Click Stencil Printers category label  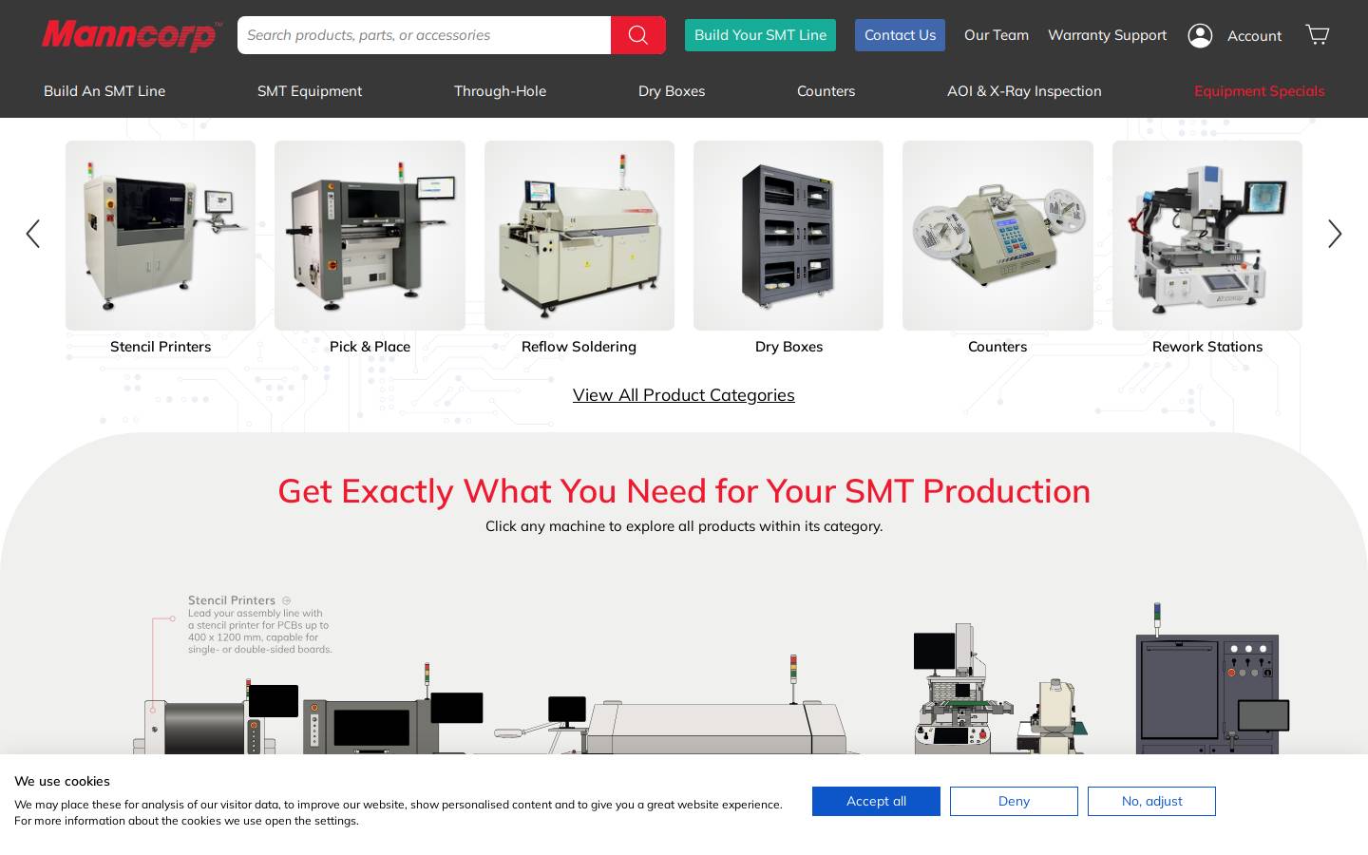coord(161,347)
